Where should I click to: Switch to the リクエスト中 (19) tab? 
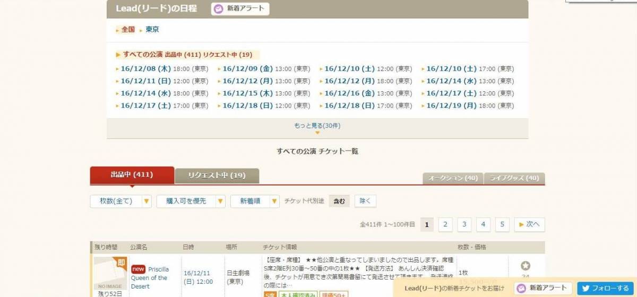point(217,176)
